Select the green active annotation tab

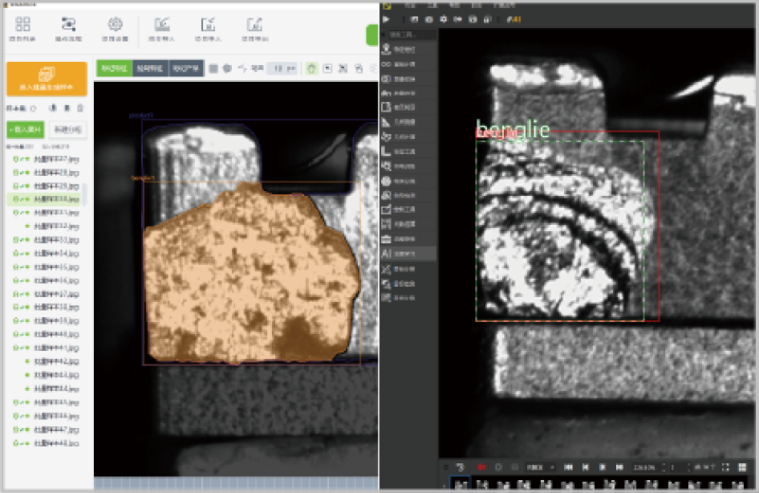click(113, 68)
